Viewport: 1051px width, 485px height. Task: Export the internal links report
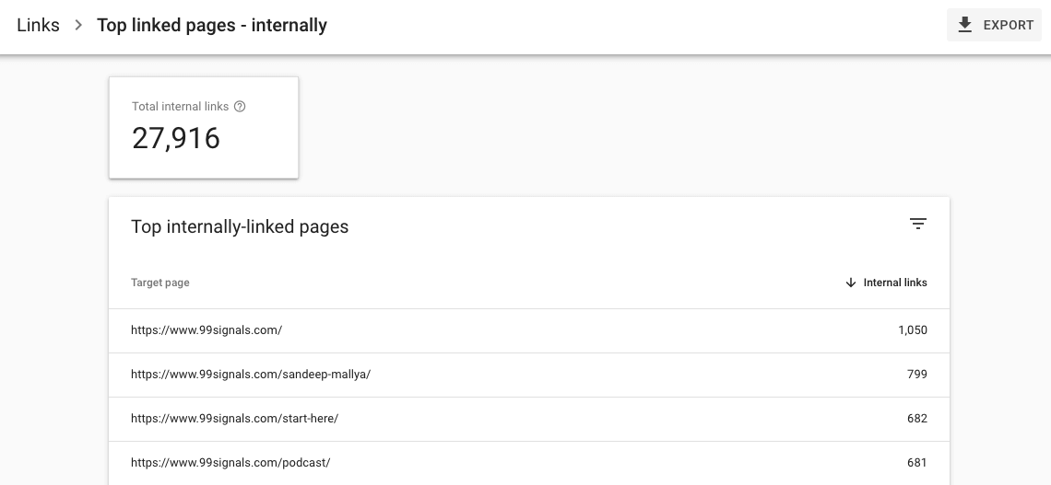click(994, 26)
